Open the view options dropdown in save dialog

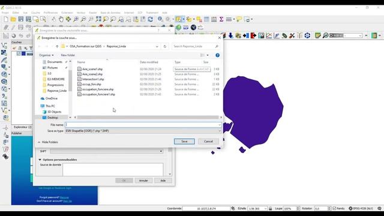(208, 55)
